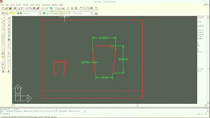Open the Layers dialog icon
Image resolution: width=210 pixels, height=118 pixels.
click(3, 13)
